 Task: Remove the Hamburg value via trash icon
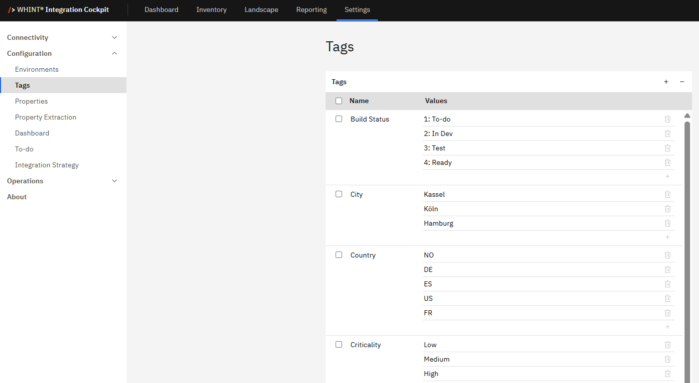tap(667, 223)
